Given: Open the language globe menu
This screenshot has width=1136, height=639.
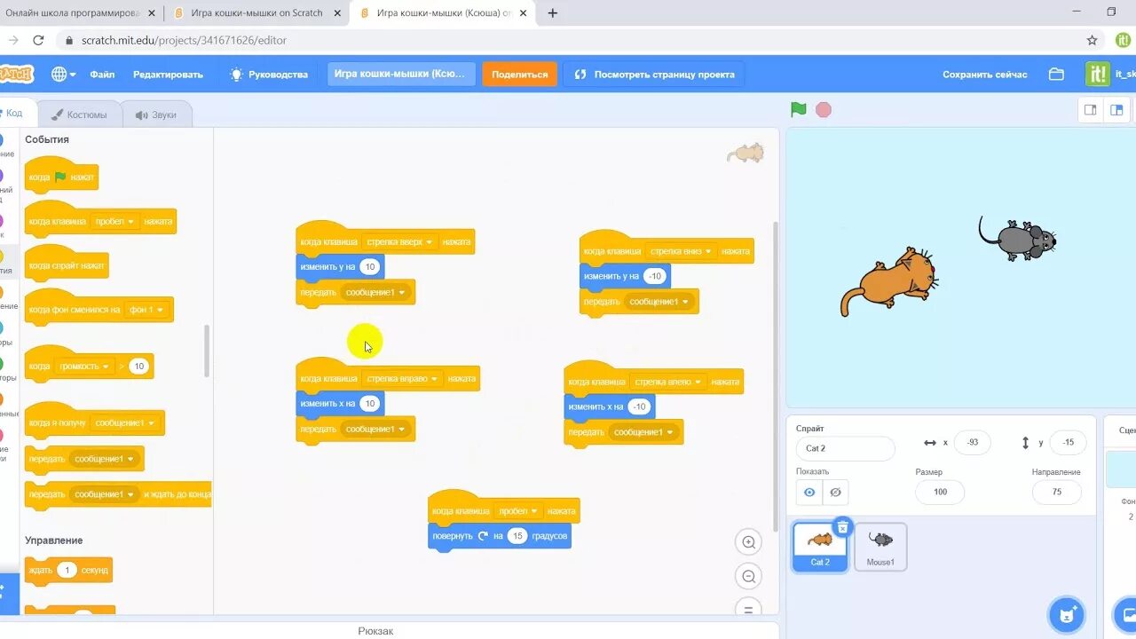Looking at the screenshot, I should [63, 75].
